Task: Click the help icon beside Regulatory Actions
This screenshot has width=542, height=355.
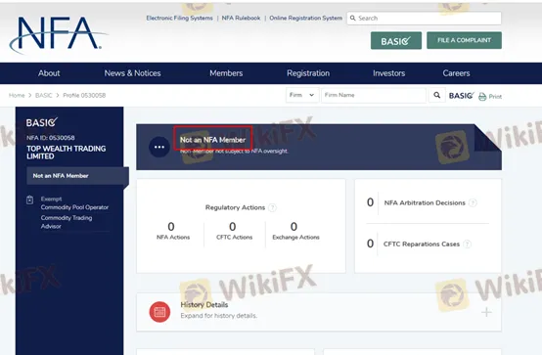Action: click(x=272, y=207)
